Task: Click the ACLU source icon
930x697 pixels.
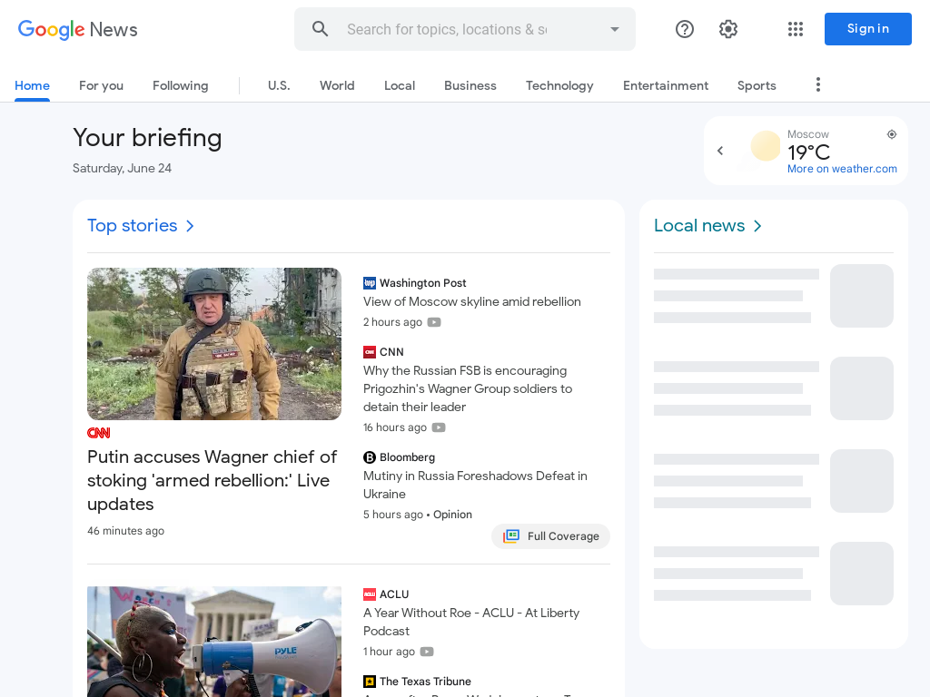Action: [x=370, y=594]
